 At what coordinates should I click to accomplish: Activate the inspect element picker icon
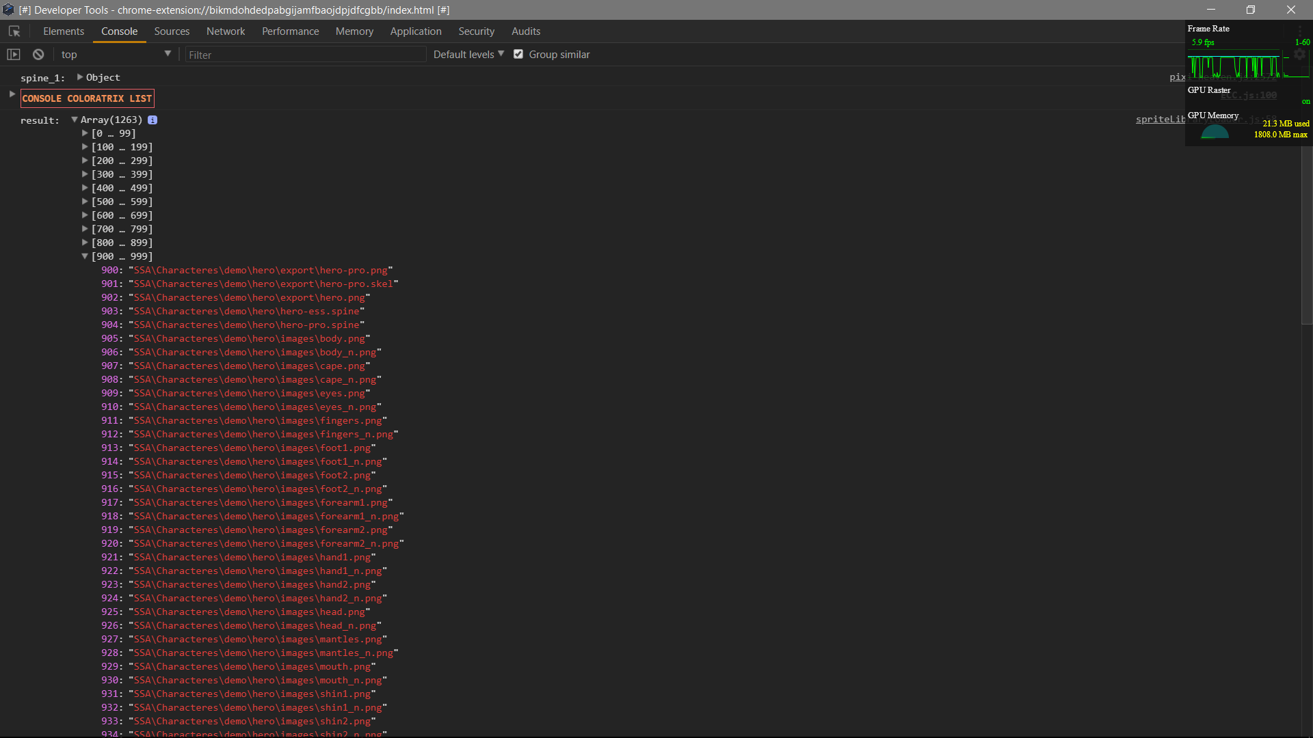[x=14, y=31]
